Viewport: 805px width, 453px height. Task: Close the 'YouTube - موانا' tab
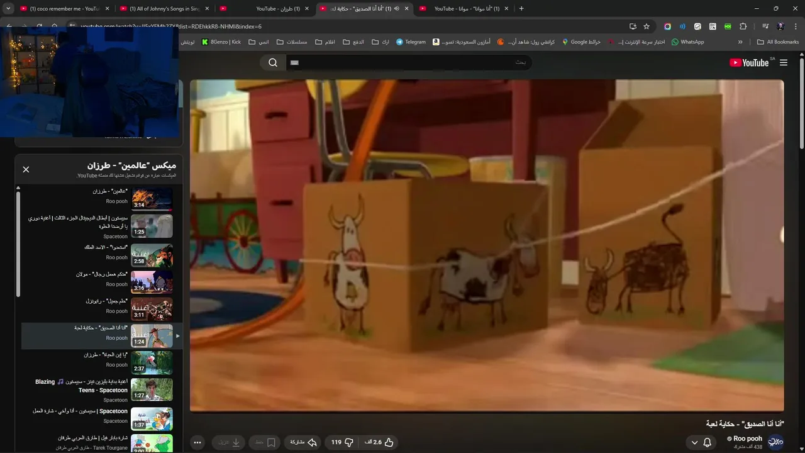pyautogui.click(x=506, y=9)
